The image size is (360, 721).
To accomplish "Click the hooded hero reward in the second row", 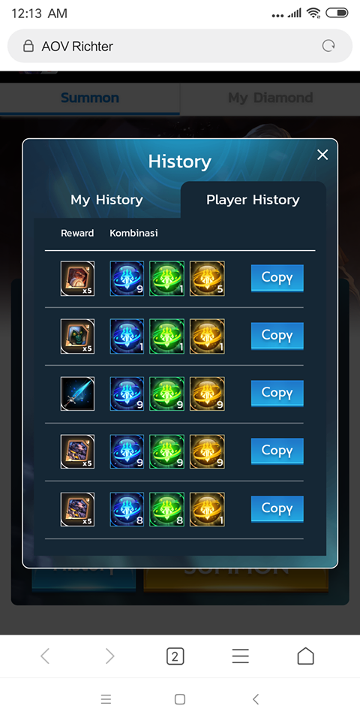I will 77,336.
